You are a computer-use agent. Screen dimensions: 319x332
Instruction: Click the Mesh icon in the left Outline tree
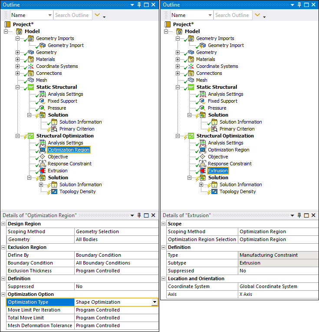[31, 80]
